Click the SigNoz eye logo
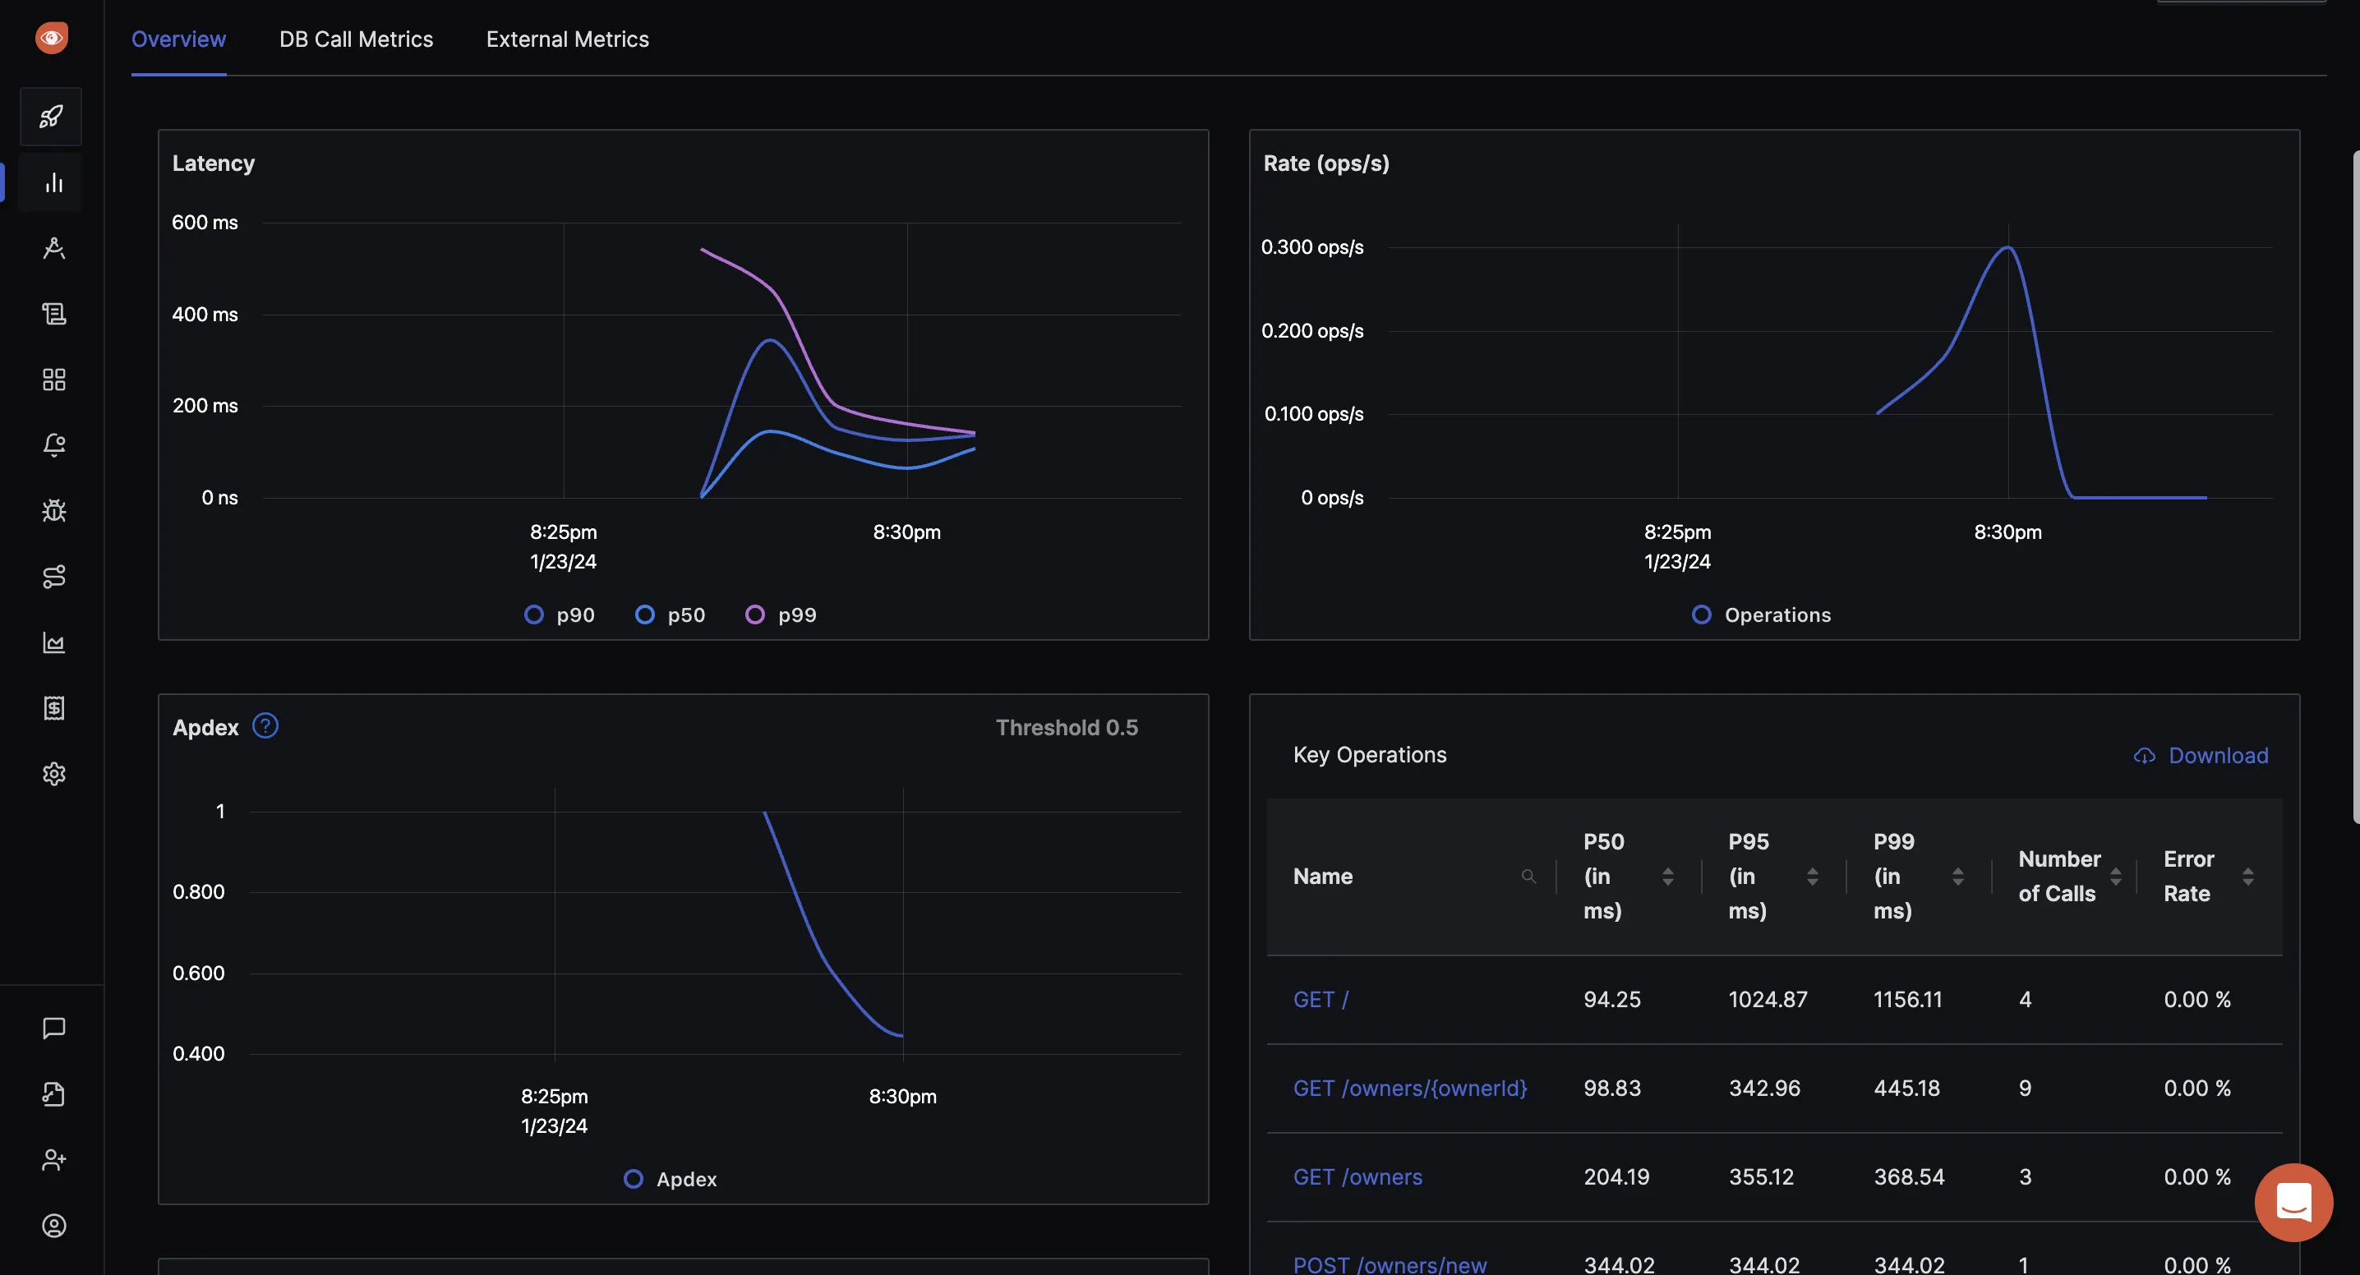The height and width of the screenshot is (1275, 2360). click(x=51, y=38)
